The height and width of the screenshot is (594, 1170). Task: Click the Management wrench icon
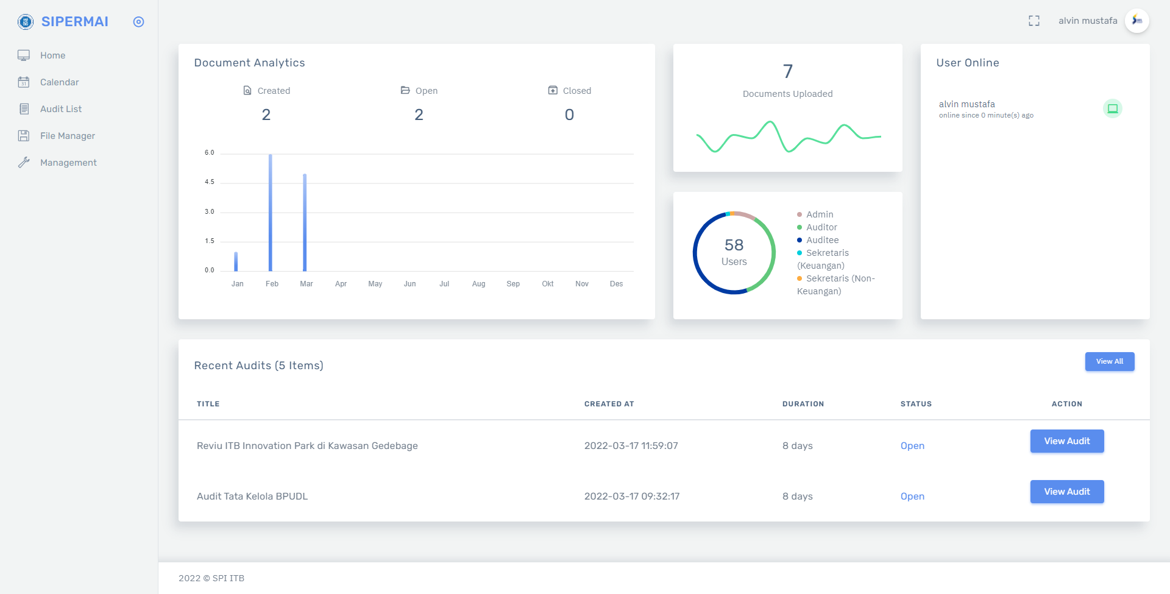pyautogui.click(x=24, y=163)
